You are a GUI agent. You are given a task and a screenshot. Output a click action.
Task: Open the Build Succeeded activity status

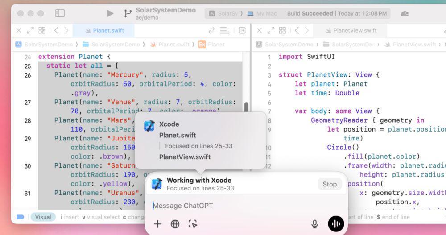click(337, 13)
